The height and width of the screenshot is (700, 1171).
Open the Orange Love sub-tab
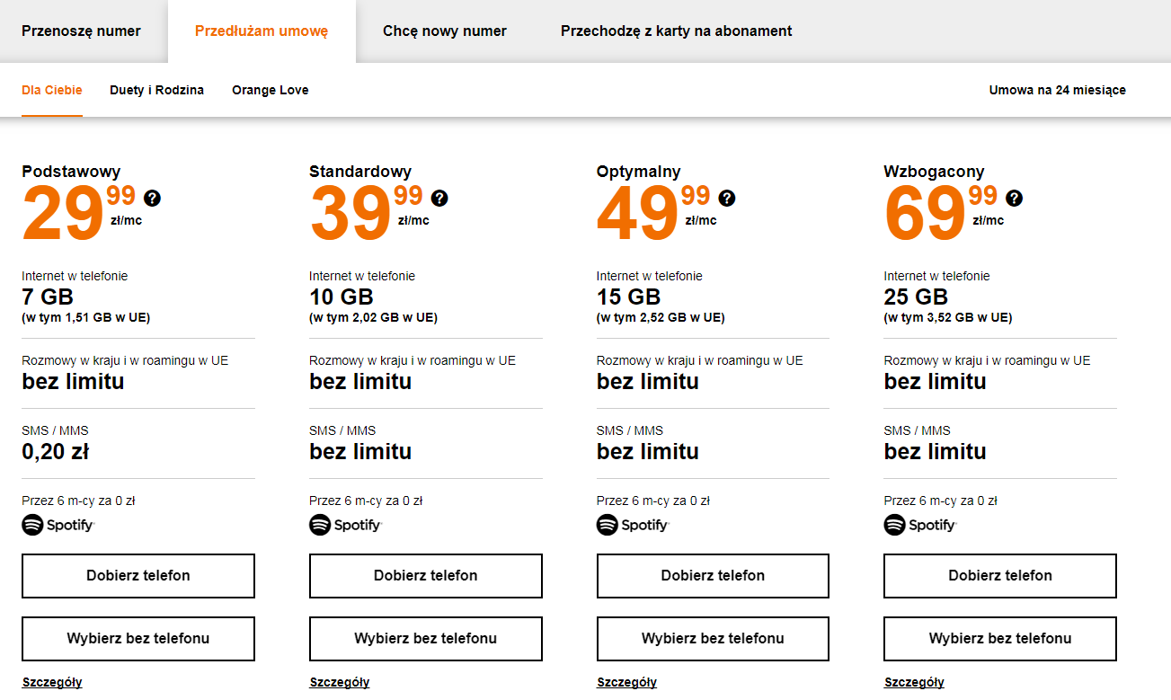coord(271,90)
